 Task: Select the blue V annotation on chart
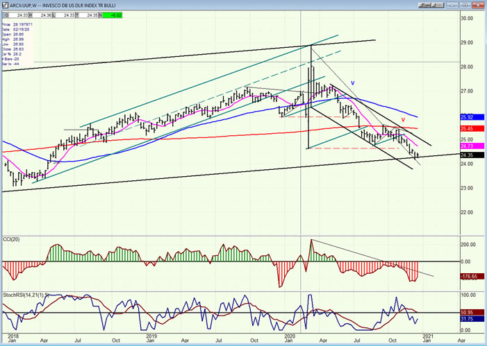352,83
